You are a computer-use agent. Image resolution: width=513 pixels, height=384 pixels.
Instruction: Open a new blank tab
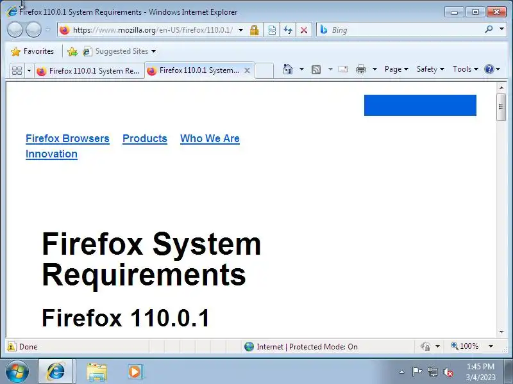264,70
